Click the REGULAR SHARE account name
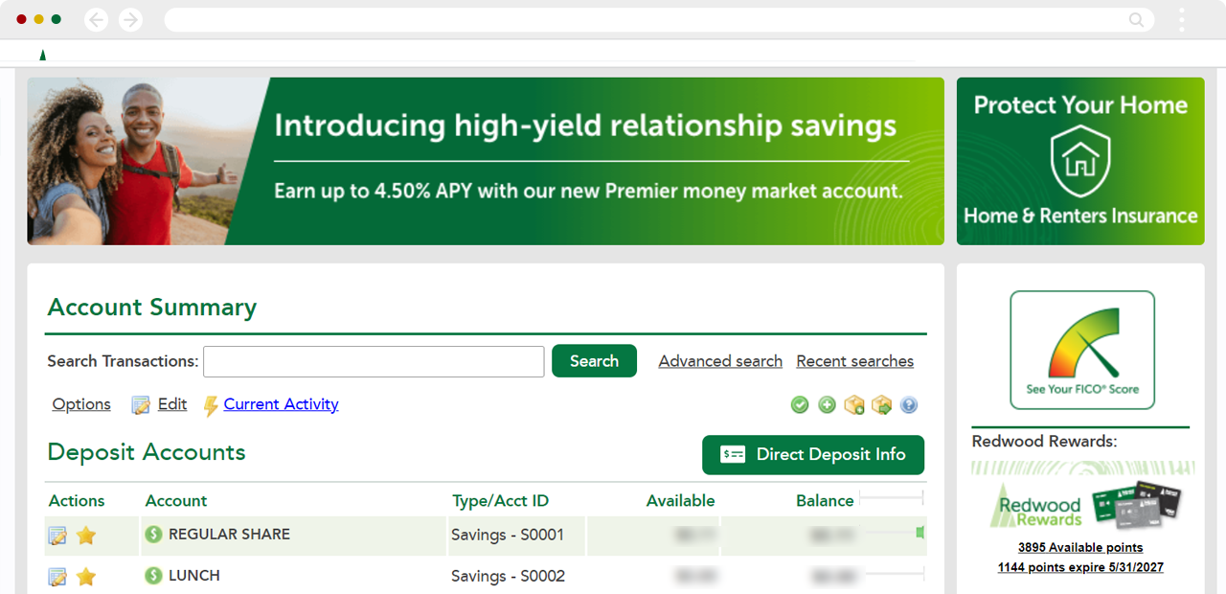1226x594 pixels. [x=229, y=535]
